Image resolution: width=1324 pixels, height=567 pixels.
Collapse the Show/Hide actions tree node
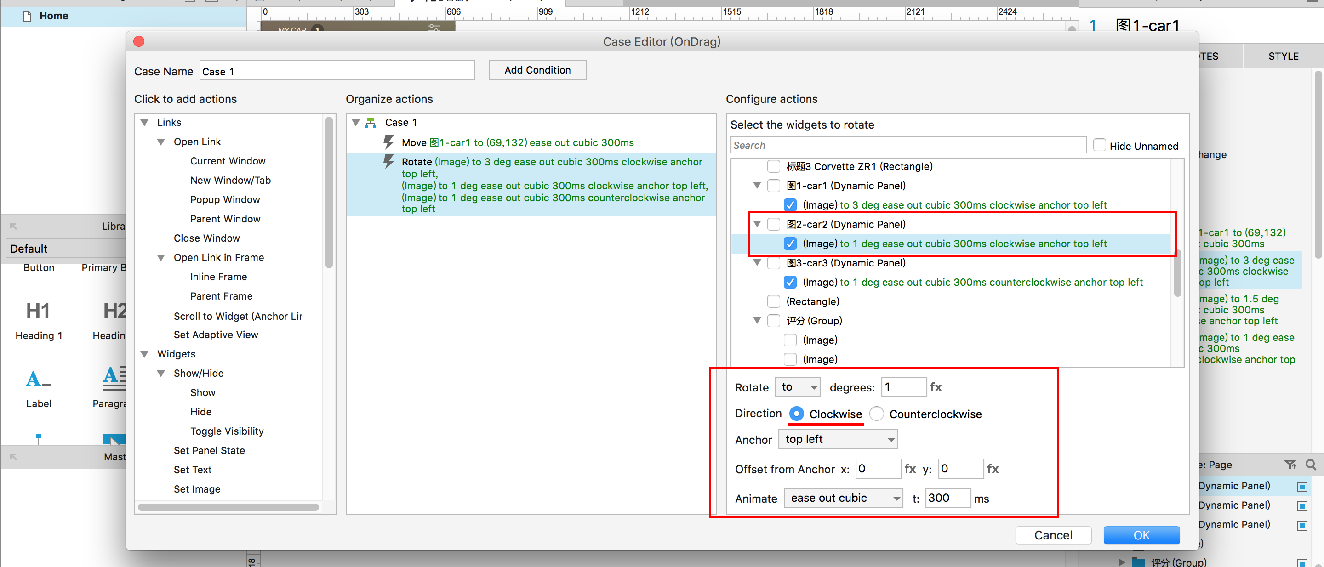(161, 374)
